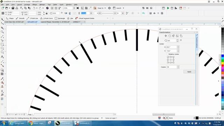Screen dimensions: 224x126
Task: Select the Crop tool in toolbox
Action: (x=2, y=28)
